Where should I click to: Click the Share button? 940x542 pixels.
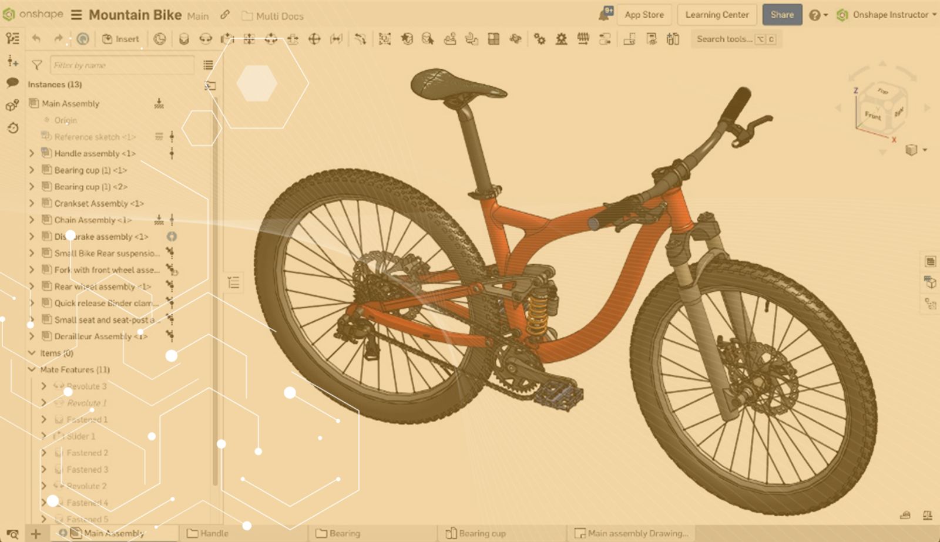coord(782,15)
